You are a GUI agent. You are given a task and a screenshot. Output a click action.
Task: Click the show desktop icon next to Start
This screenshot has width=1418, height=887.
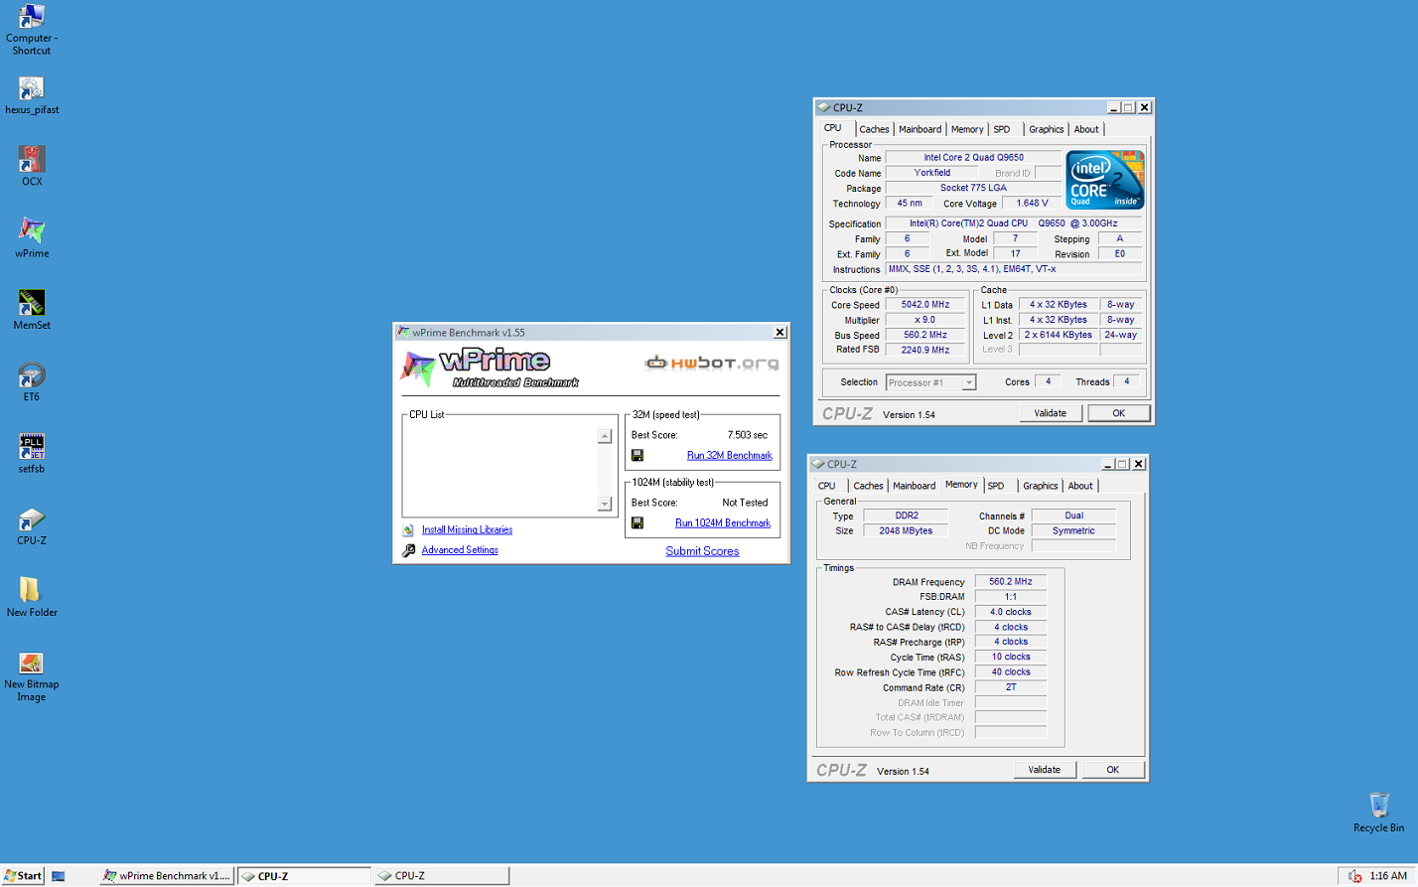(59, 876)
